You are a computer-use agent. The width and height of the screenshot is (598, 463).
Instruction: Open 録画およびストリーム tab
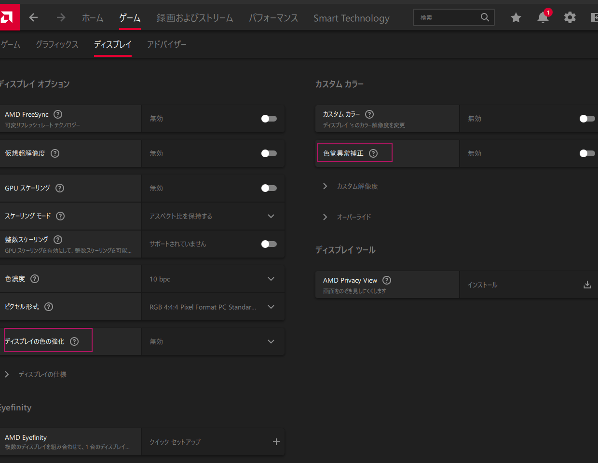(x=195, y=18)
